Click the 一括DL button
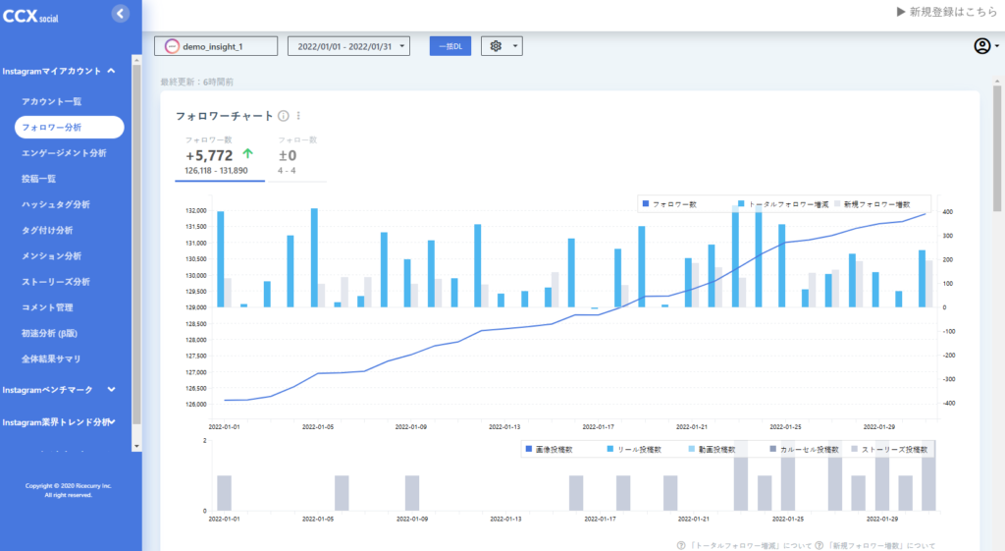 point(450,46)
